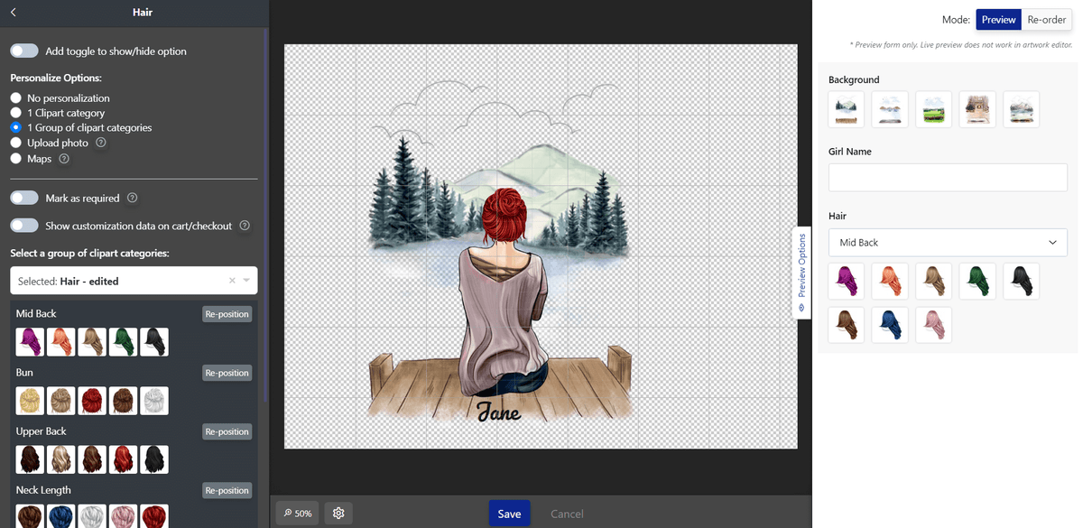Click help icon next to Upload photo
This screenshot has height=528, width=1083.
101,143
